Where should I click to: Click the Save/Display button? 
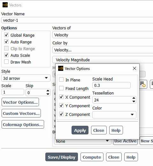62,157
